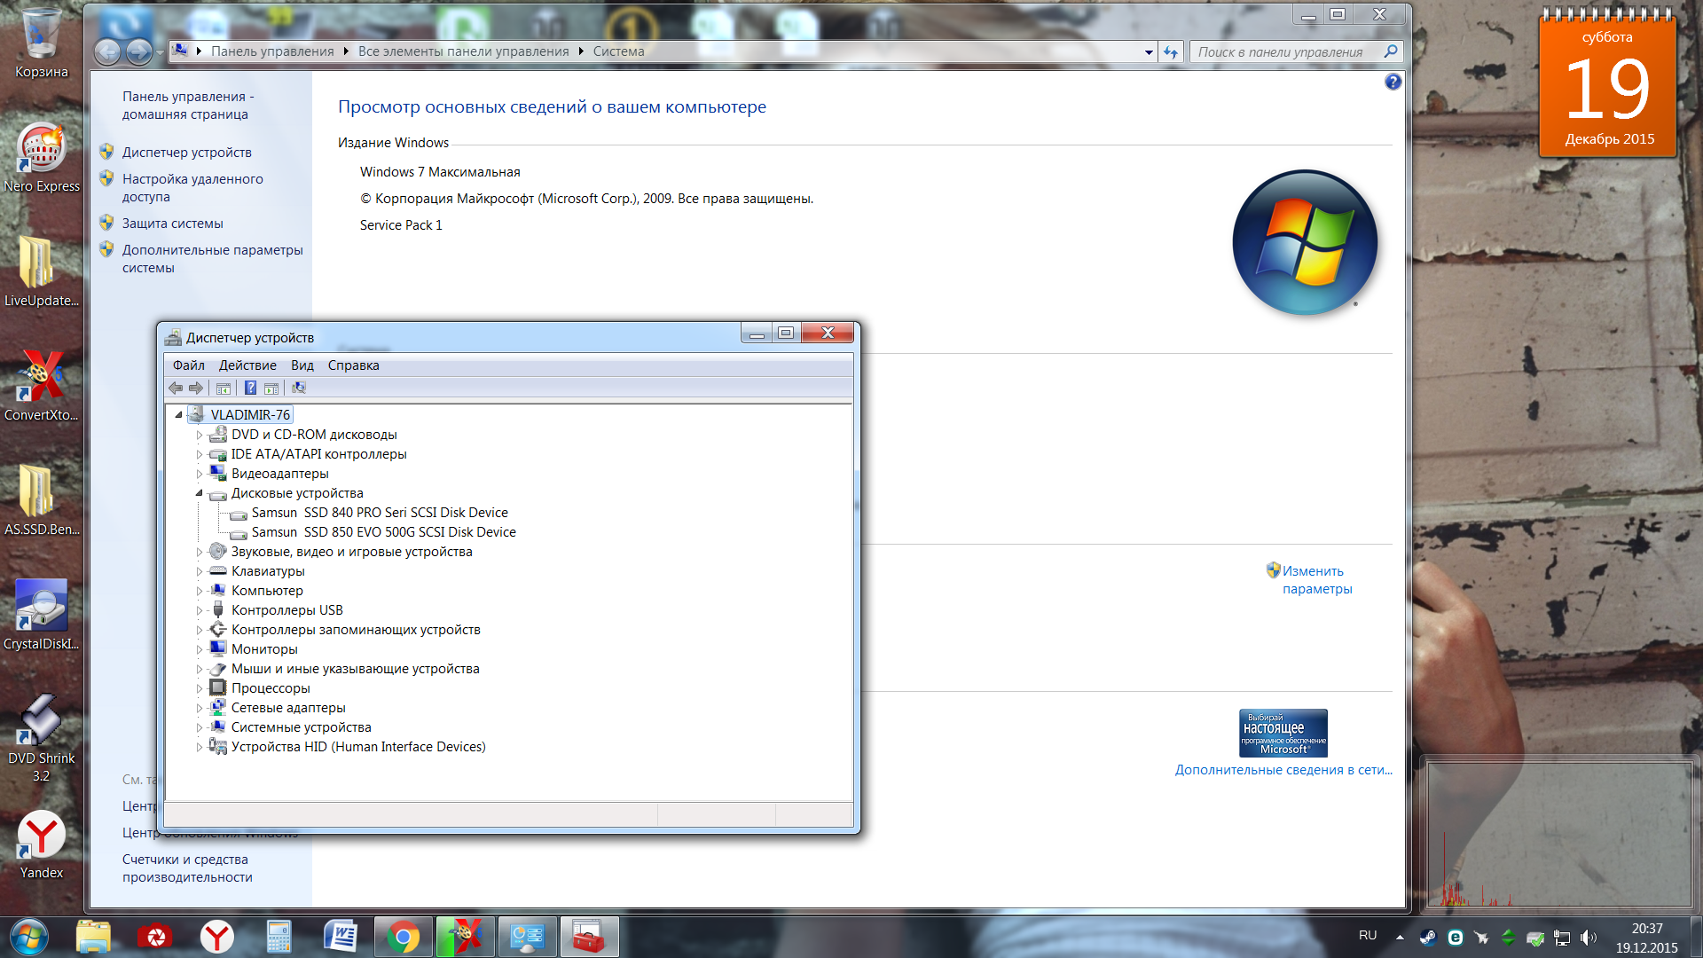Click the blue Help toolbar icon
Image resolution: width=1703 pixels, height=958 pixels.
coord(250,388)
